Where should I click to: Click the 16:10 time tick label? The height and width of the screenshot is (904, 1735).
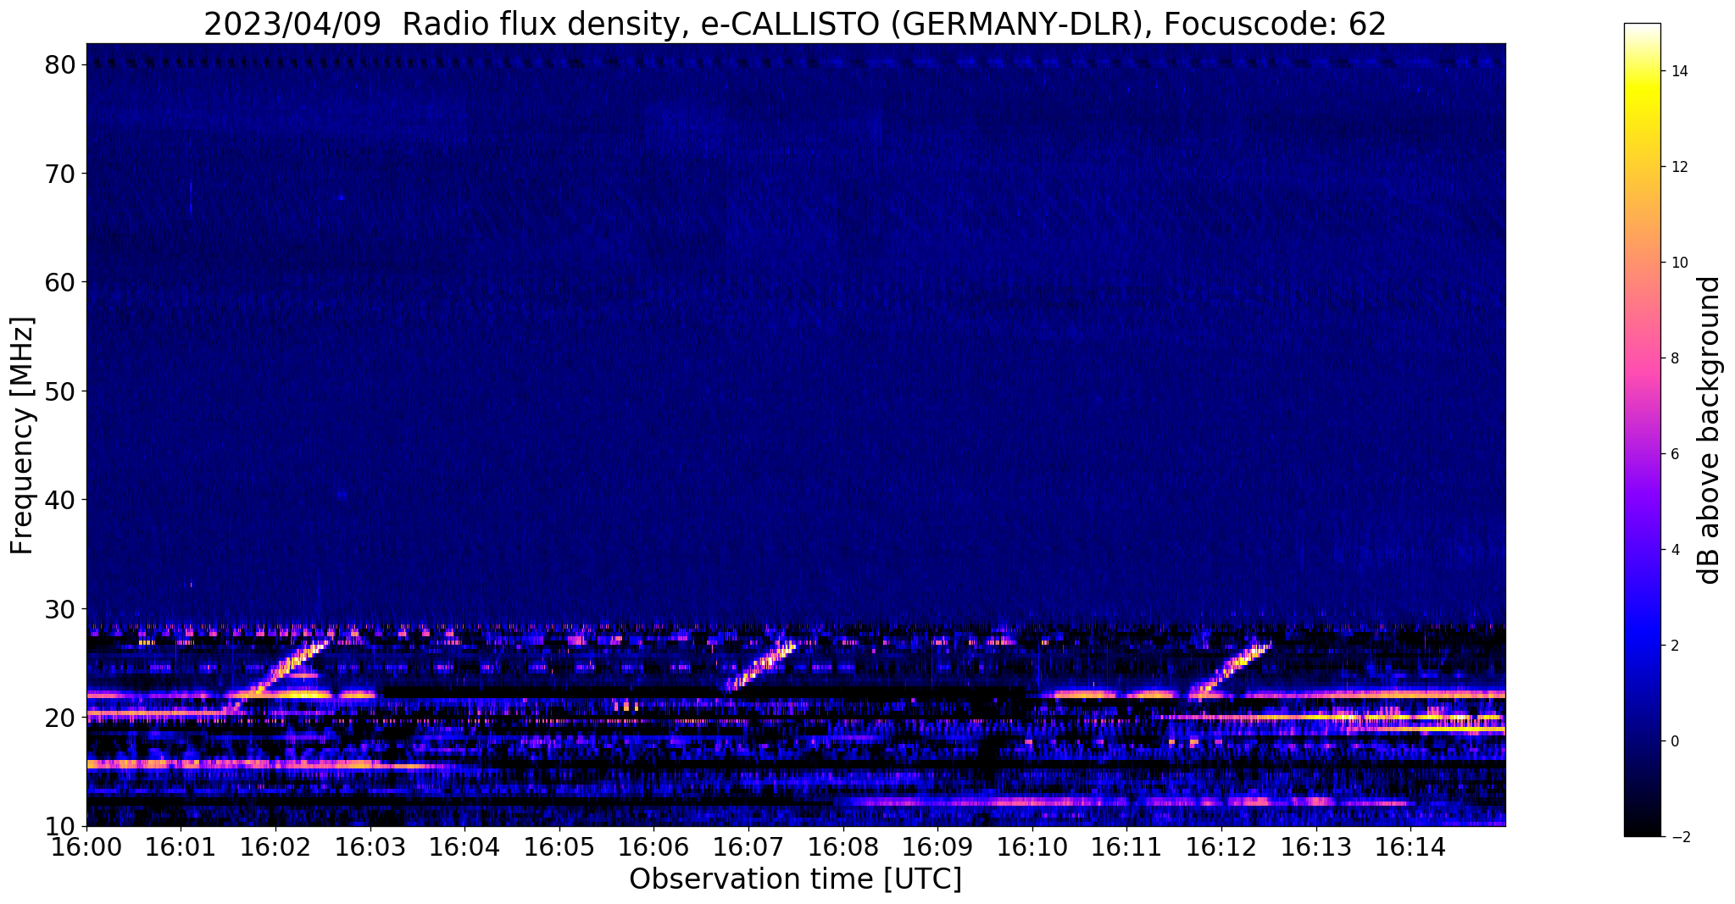[1032, 846]
